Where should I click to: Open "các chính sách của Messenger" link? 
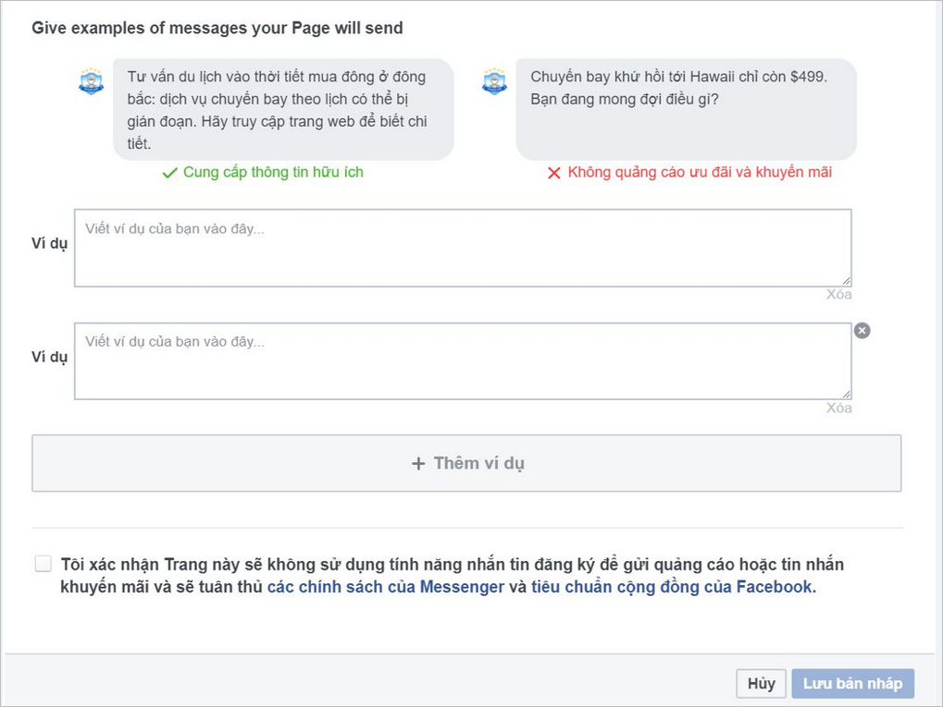tap(386, 587)
